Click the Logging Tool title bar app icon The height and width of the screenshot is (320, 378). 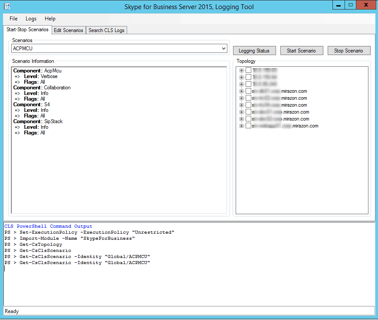tap(7, 7)
